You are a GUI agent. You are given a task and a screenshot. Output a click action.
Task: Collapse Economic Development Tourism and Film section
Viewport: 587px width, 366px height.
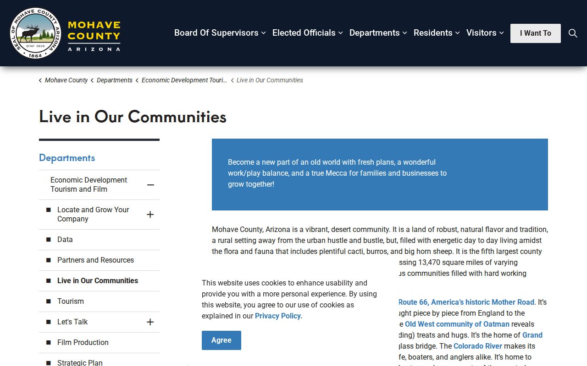click(x=150, y=185)
